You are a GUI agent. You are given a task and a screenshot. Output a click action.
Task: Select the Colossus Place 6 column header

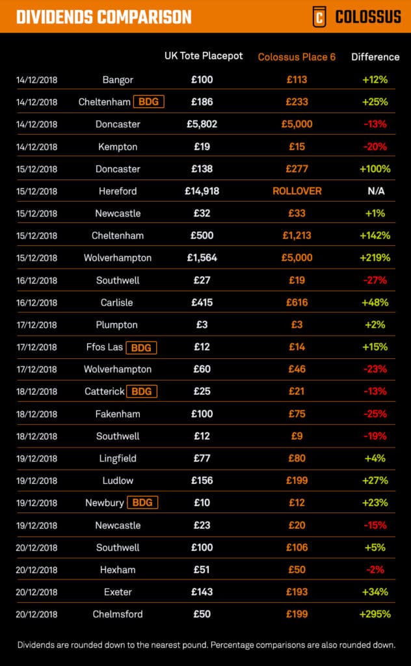click(x=297, y=57)
